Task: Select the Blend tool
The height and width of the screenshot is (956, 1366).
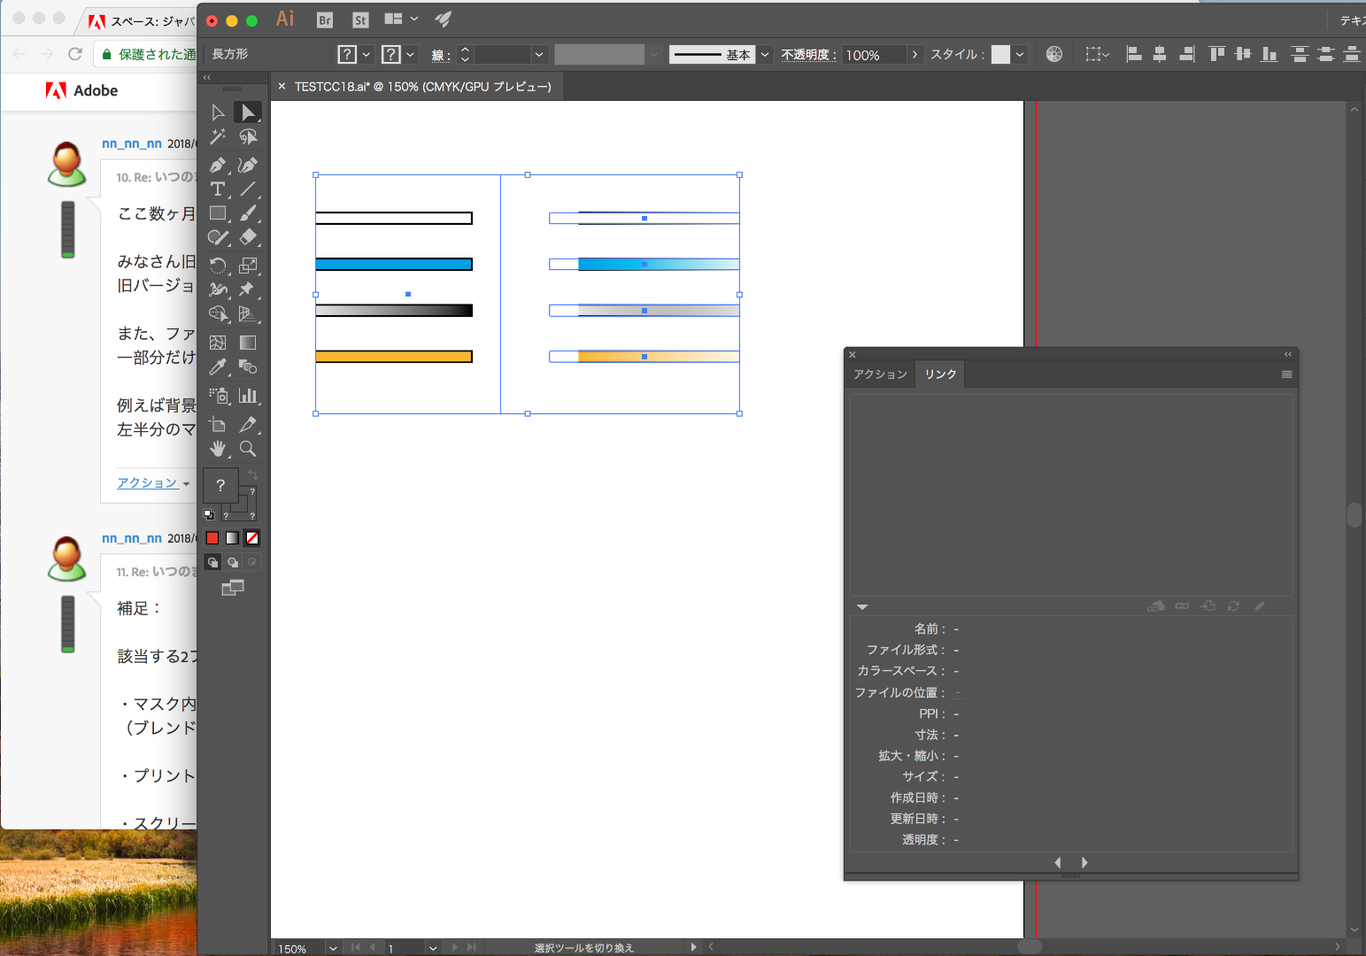Action: (248, 367)
